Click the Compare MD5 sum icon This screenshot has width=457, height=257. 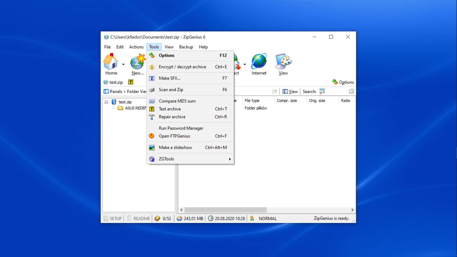(x=152, y=101)
